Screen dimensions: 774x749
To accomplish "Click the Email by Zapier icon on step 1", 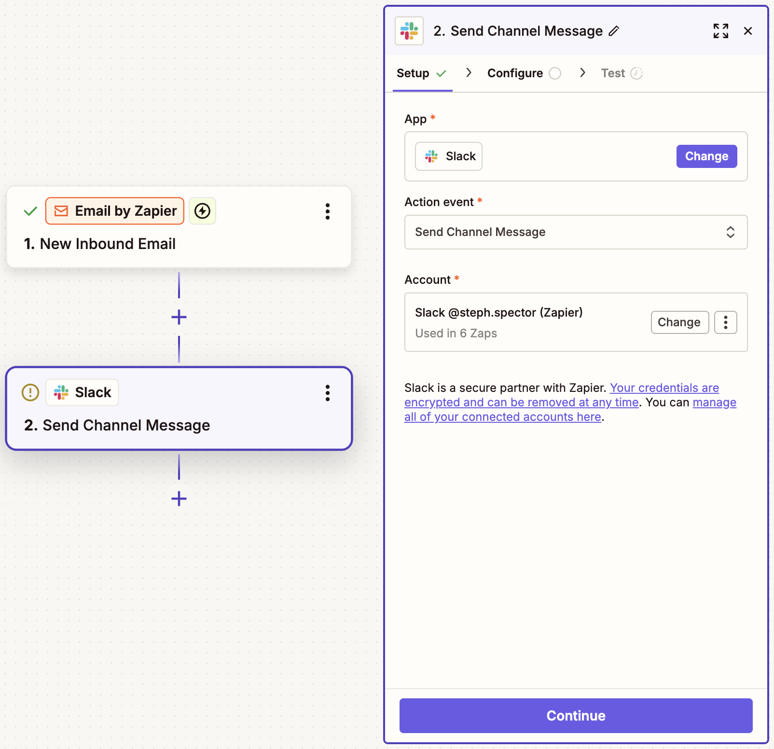I will (62, 211).
